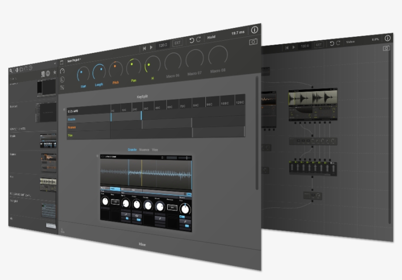Set the tempo field showing 120.0
This screenshot has width=402, height=280.
162,46
